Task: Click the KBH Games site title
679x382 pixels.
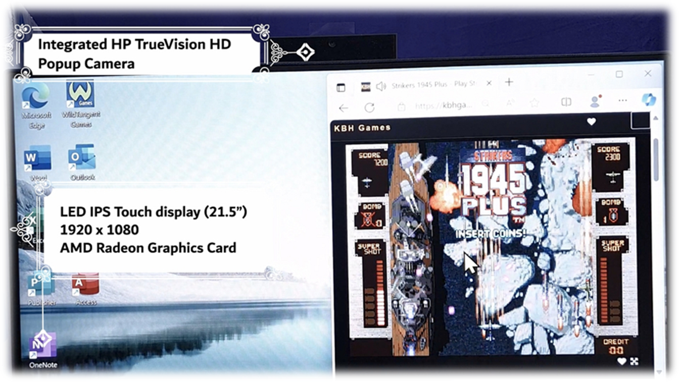Action: click(362, 128)
